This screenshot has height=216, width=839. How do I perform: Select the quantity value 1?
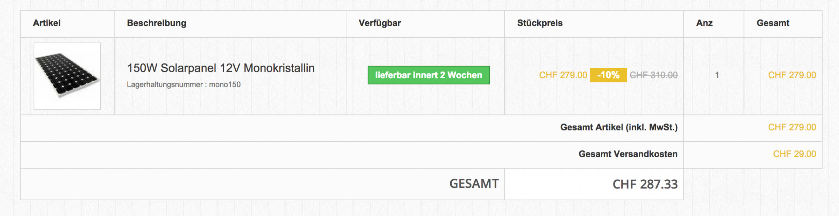coord(717,75)
